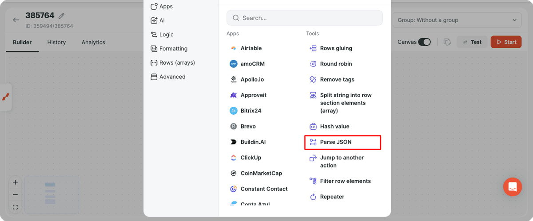The image size is (533, 221).
Task: Click the pencil icon to rename 385764
Action: [x=62, y=16]
